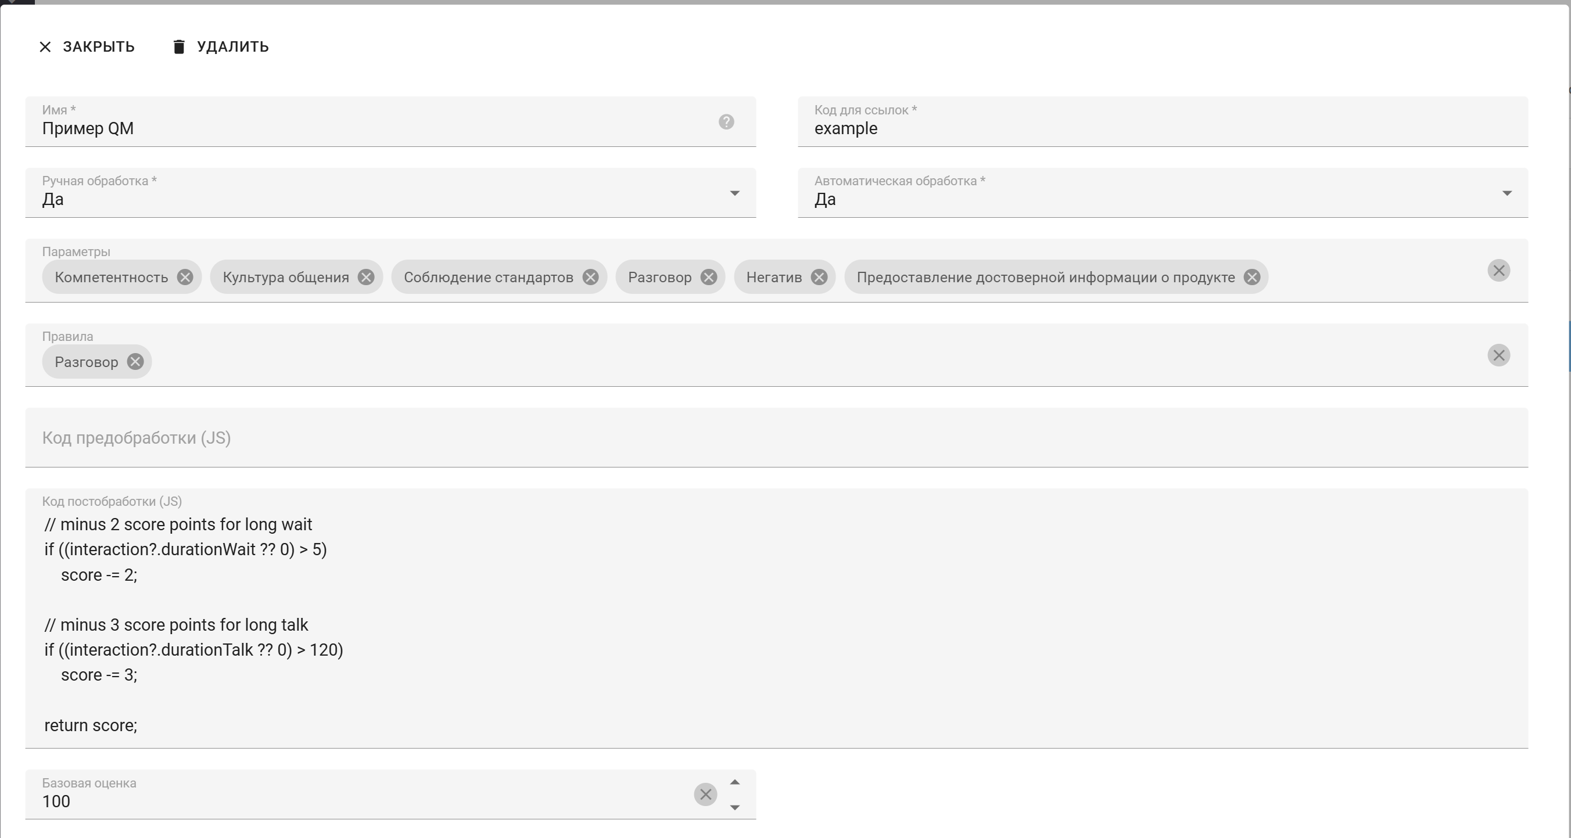Image resolution: width=1571 pixels, height=838 pixels.
Task: Decrease Базовая оценка with down arrow
Action: coord(735,808)
